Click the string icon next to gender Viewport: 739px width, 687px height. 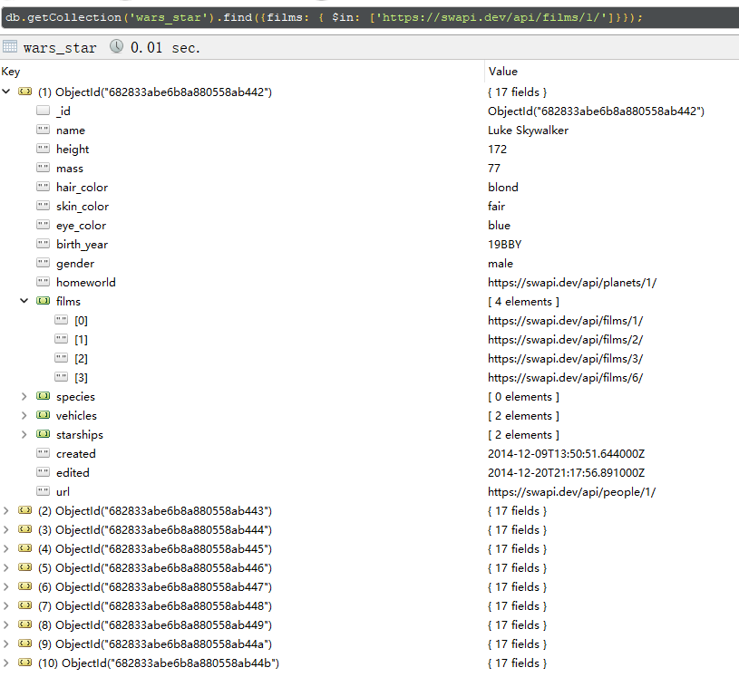[43, 263]
